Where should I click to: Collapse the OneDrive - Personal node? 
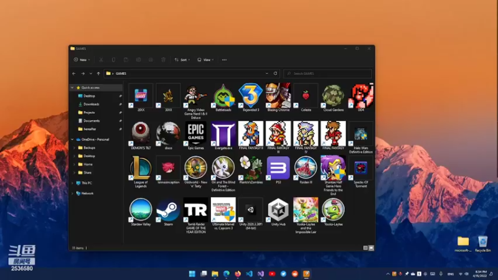(x=72, y=139)
